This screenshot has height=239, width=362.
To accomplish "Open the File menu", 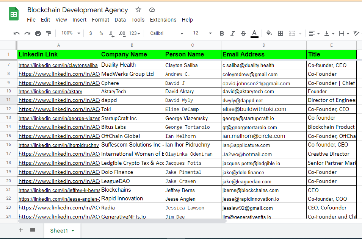I will (x=31, y=20).
